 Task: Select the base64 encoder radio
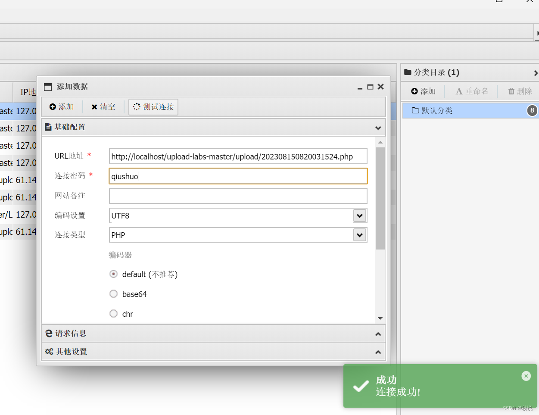(x=113, y=294)
